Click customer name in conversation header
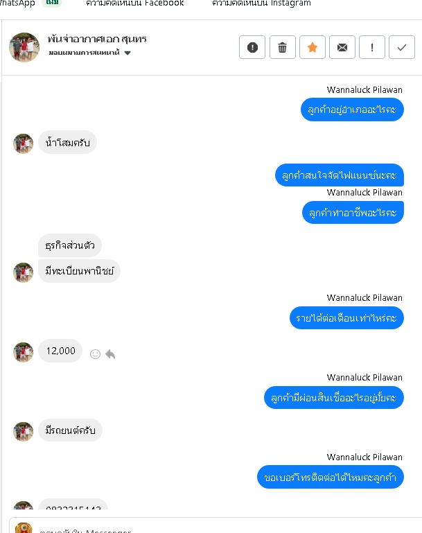This screenshot has width=422, height=533. 97,39
